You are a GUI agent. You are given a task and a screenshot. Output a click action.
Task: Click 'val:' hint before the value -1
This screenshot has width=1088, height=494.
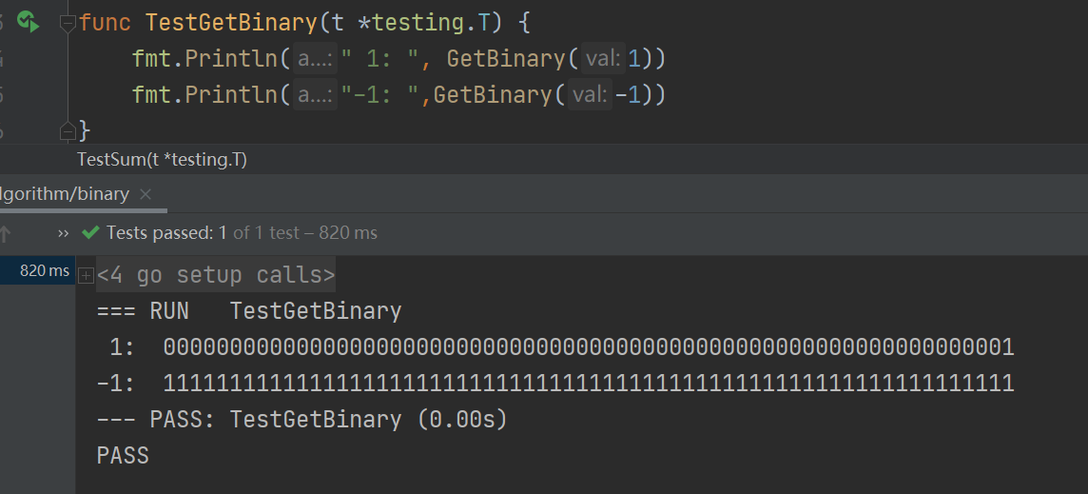[590, 95]
